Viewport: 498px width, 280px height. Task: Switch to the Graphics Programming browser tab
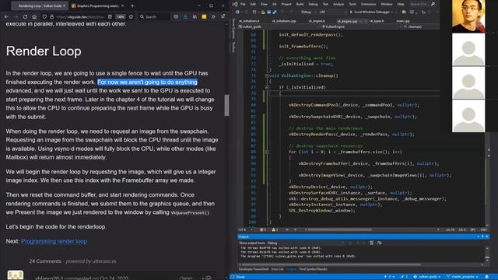(x=97, y=5)
